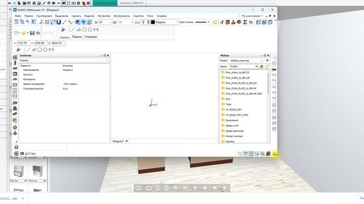Click the brown box material icon
Viewport: 364px width, 204px height.
click(239, 22)
